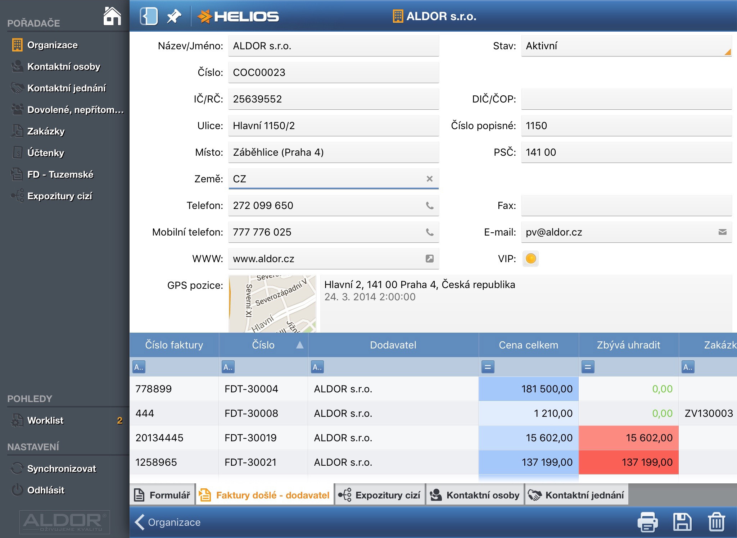Image resolution: width=737 pixels, height=538 pixels.
Task: Edit the PSČ field
Action: [627, 152]
